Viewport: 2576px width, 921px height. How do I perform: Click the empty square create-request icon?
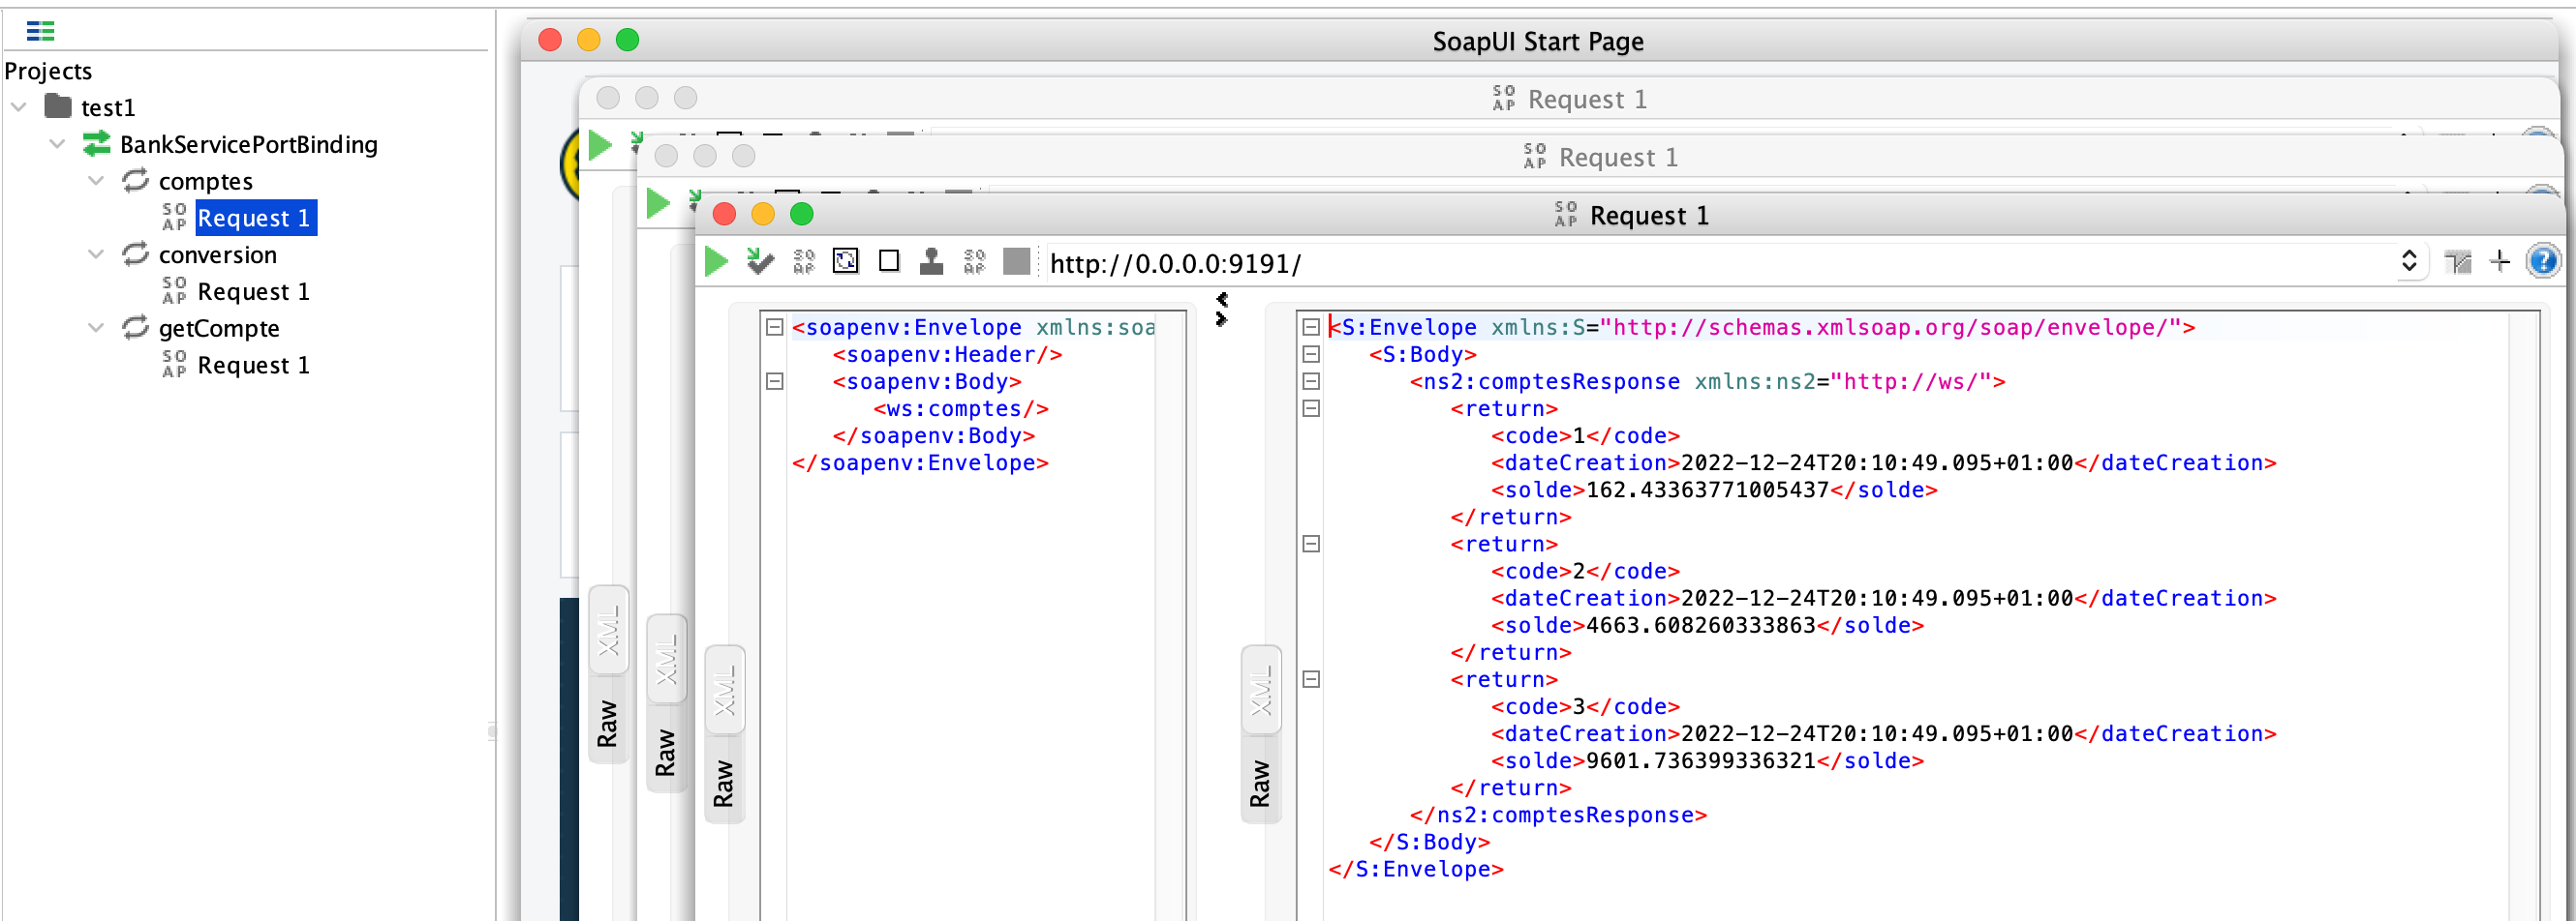coord(889,262)
